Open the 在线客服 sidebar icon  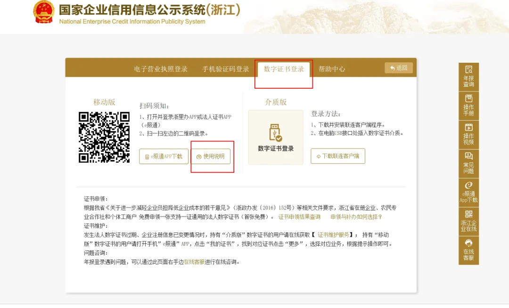468,249
